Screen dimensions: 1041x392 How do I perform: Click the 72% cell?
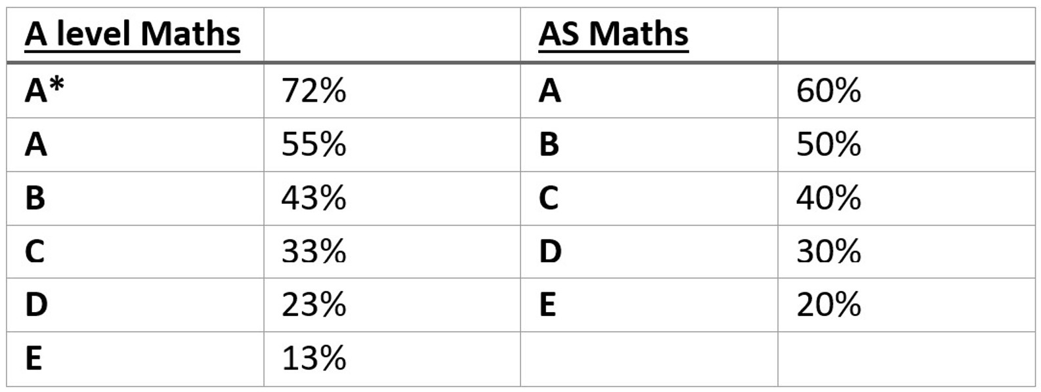pyautogui.click(x=314, y=90)
